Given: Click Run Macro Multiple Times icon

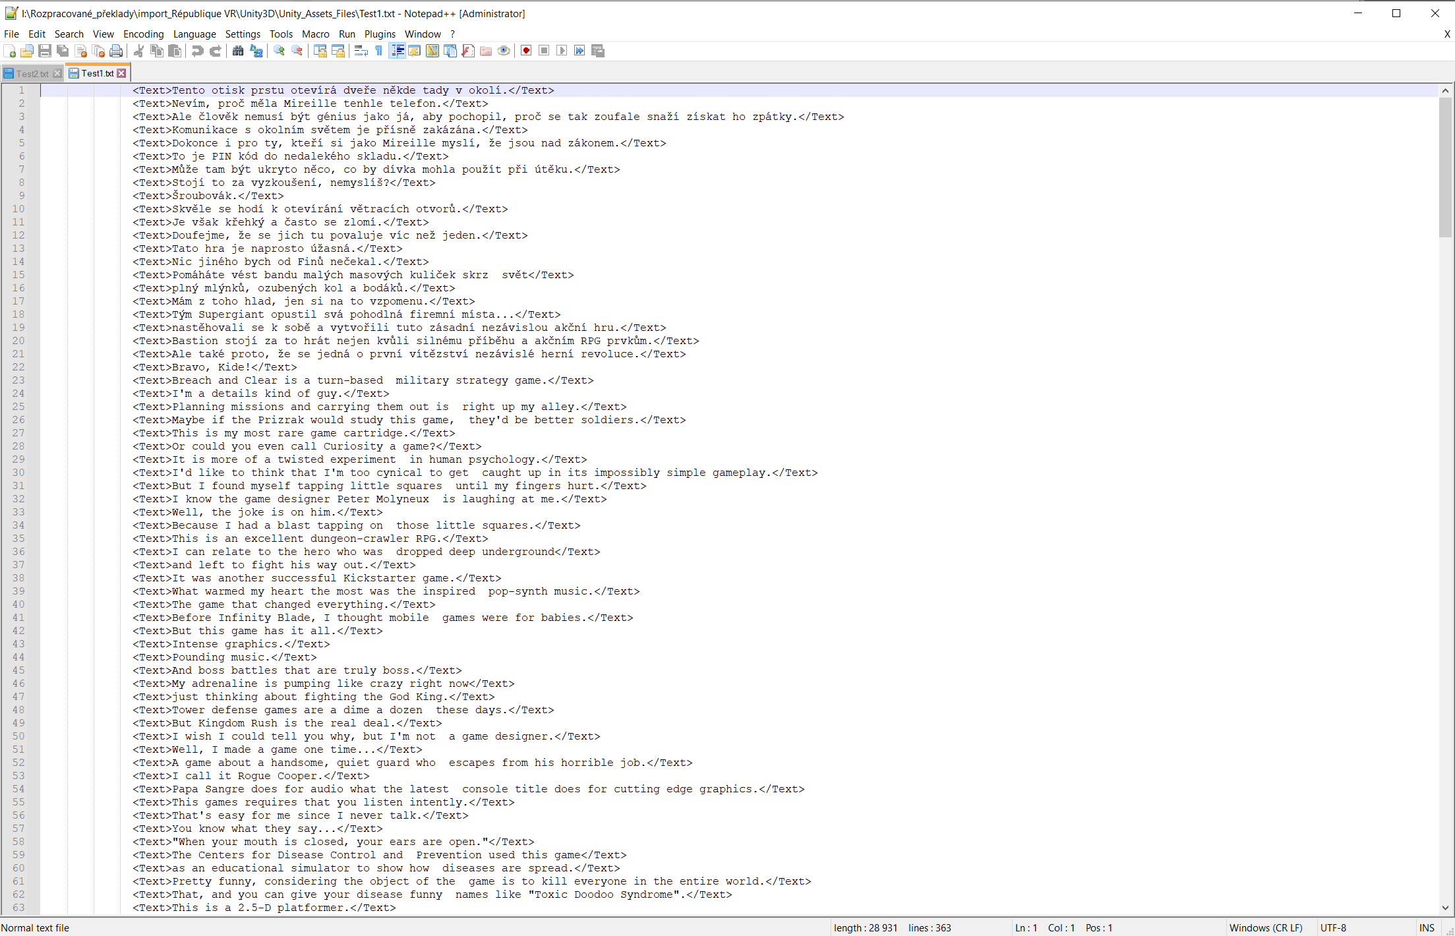Looking at the screenshot, I should pyautogui.click(x=579, y=51).
